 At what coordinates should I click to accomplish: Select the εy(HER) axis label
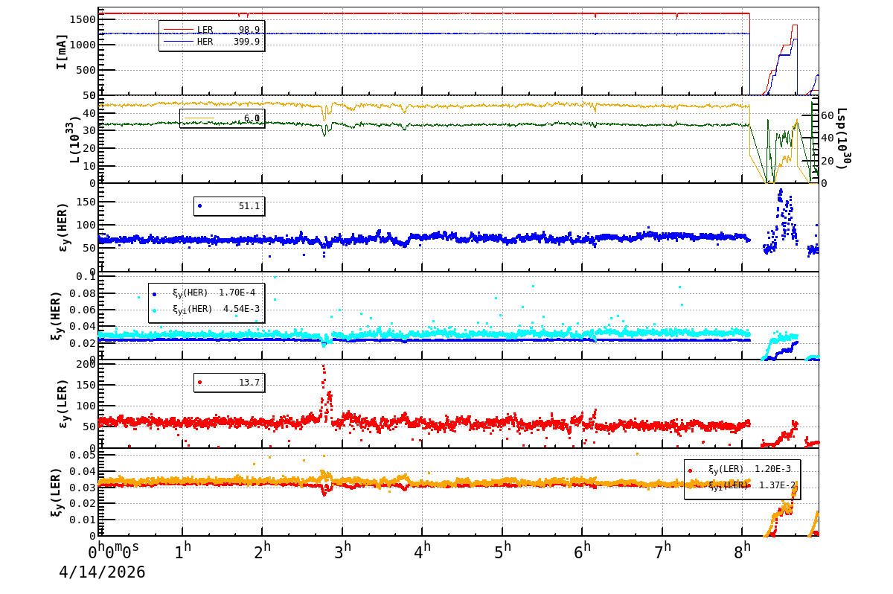click(63, 227)
